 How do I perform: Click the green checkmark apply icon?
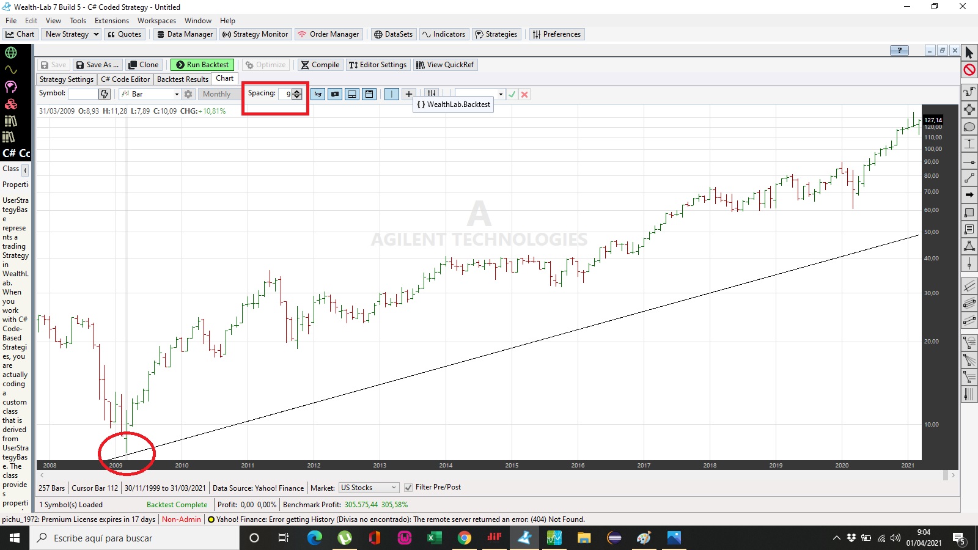[512, 94]
